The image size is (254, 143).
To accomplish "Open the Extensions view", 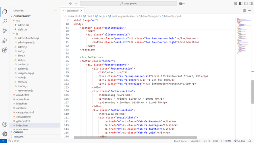I will point(5,50).
